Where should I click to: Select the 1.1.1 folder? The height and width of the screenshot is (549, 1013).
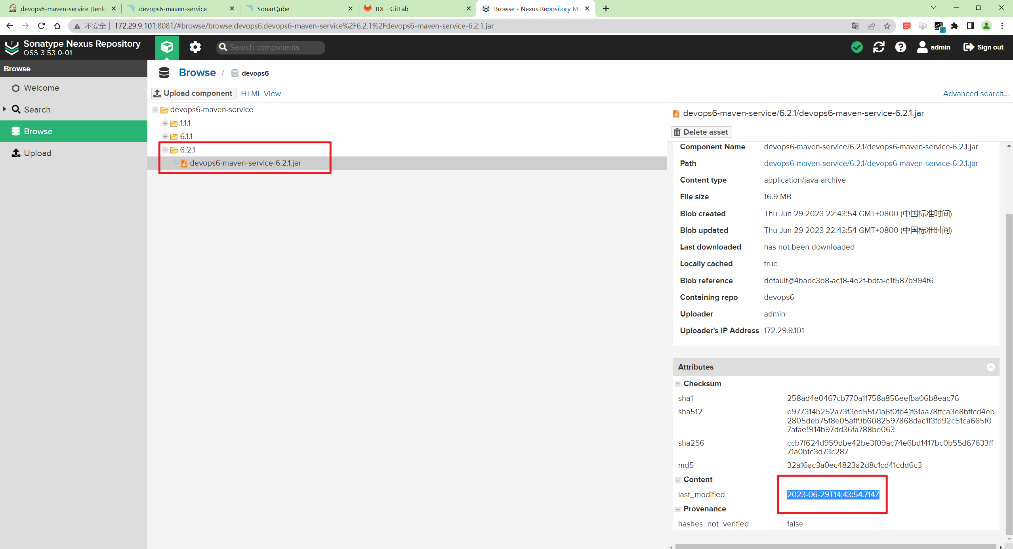(185, 123)
